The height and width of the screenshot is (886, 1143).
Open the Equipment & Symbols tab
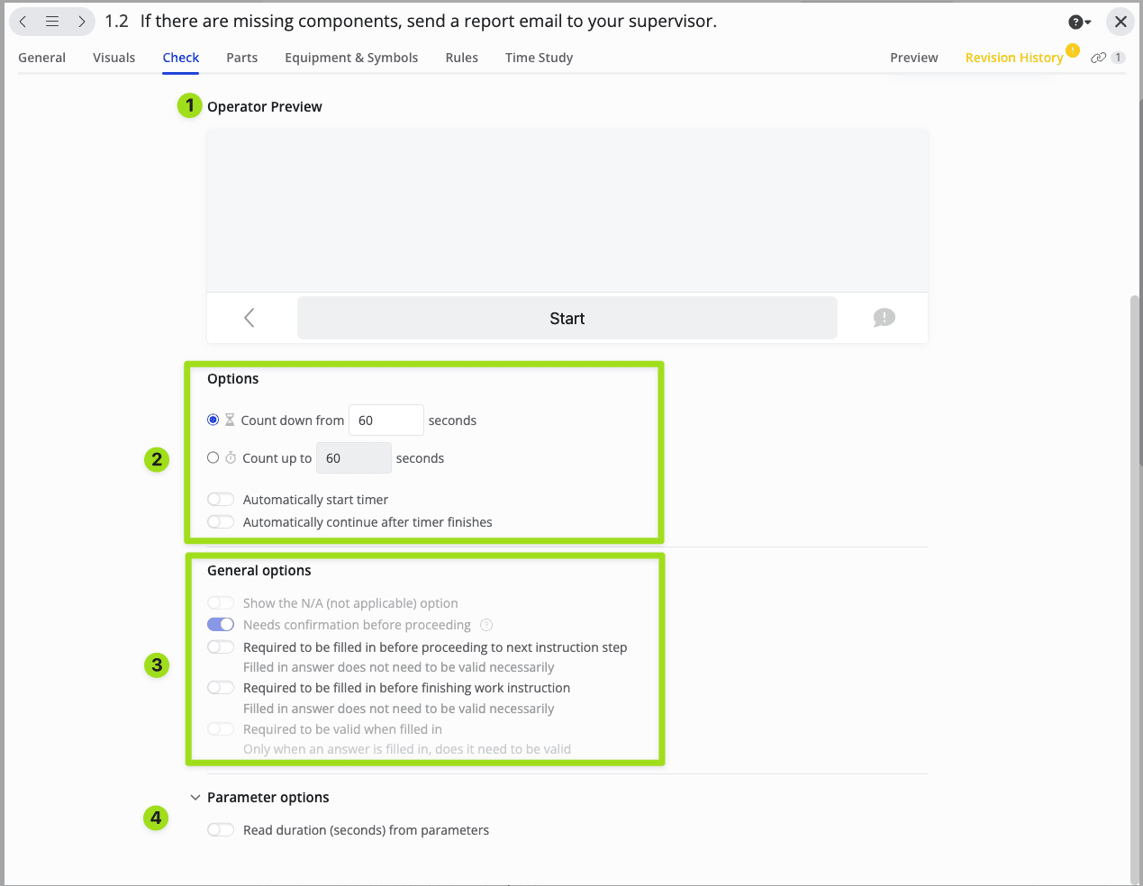(x=351, y=58)
